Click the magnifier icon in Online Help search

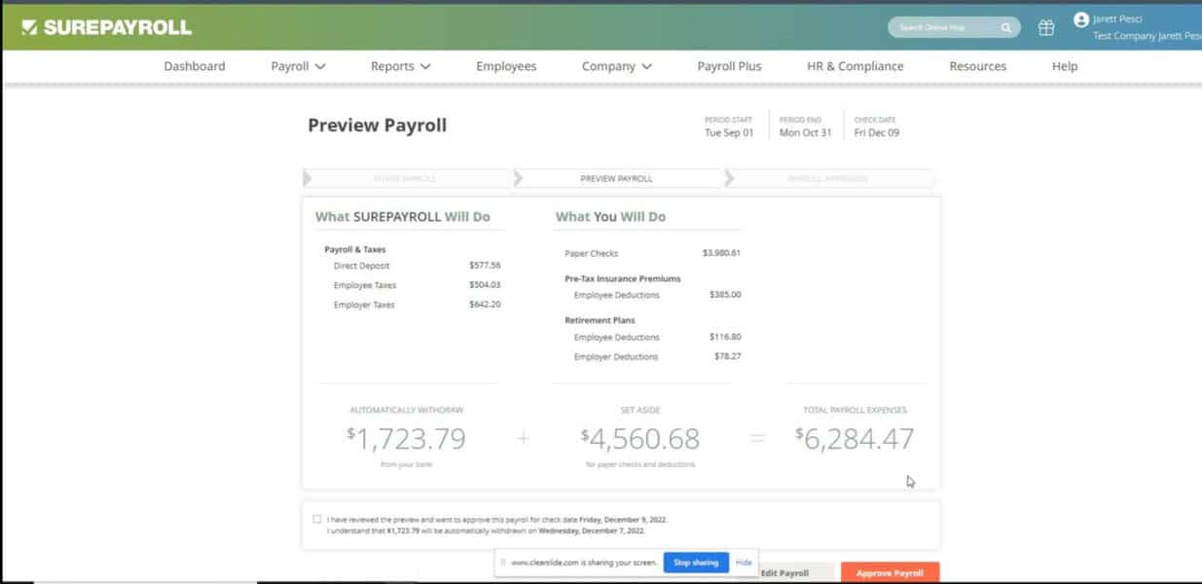[x=1006, y=27]
